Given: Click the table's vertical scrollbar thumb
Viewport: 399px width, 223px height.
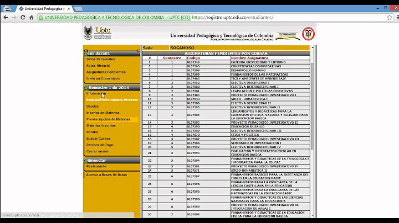Looking at the screenshot, I should click(313, 106).
